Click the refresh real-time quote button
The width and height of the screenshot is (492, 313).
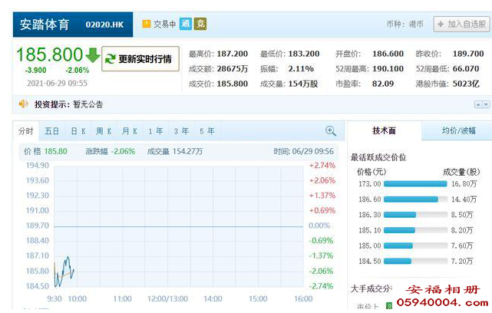[x=140, y=58]
